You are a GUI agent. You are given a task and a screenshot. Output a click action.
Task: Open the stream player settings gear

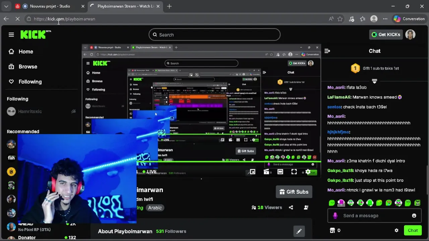point(308,172)
